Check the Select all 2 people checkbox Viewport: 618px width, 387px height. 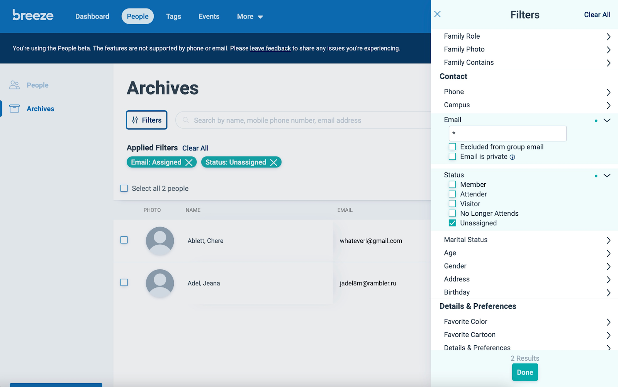124,188
